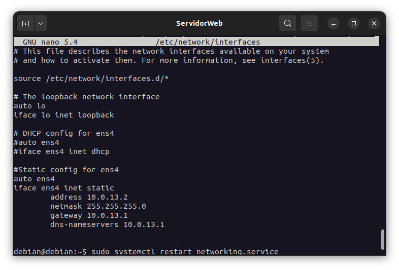
Task: Click the GNU nano 5.4 version label
Action: 50,42
